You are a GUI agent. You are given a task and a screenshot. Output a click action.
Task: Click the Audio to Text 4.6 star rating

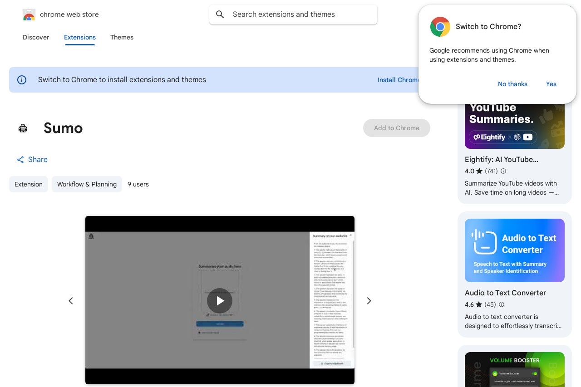pos(474,304)
